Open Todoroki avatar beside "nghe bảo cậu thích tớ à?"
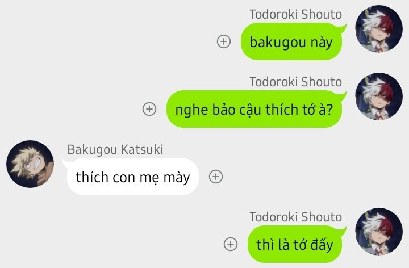 click(x=379, y=96)
